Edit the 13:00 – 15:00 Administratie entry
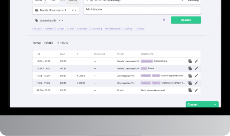Viewport: 230px width, 136px height. tap(196, 61)
